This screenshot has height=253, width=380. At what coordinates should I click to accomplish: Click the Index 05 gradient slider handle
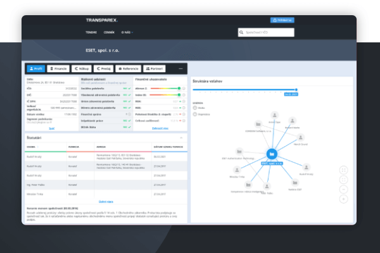pos(179,95)
